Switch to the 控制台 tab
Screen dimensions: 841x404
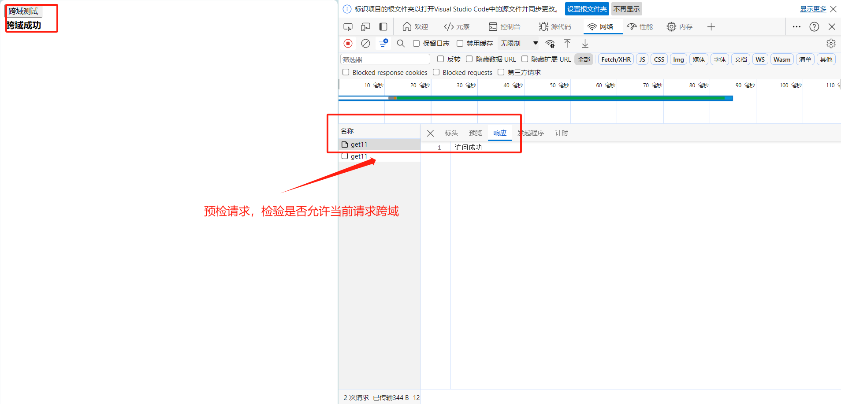[505, 27]
